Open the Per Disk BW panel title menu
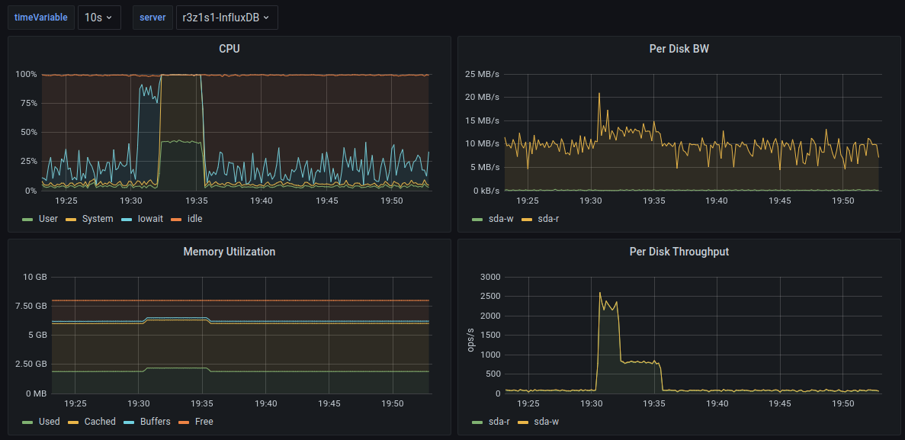 coord(679,49)
